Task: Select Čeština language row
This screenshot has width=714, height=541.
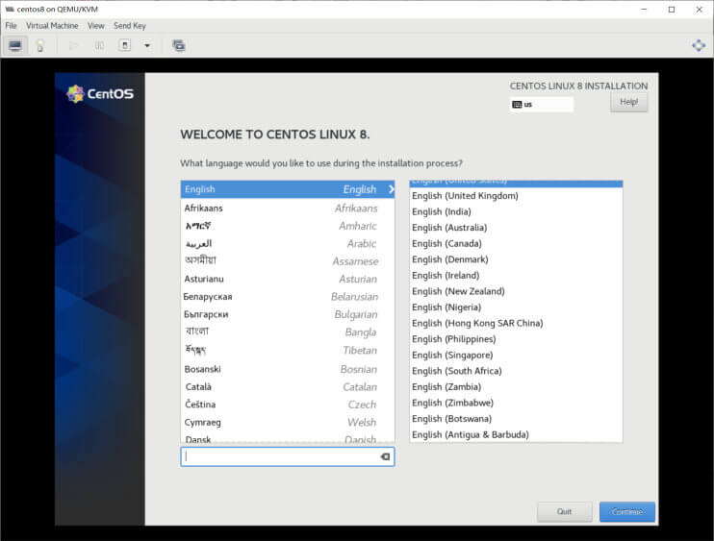Action: [288, 405]
